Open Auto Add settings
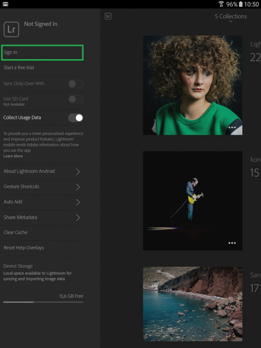261x348 pixels. (x=42, y=202)
